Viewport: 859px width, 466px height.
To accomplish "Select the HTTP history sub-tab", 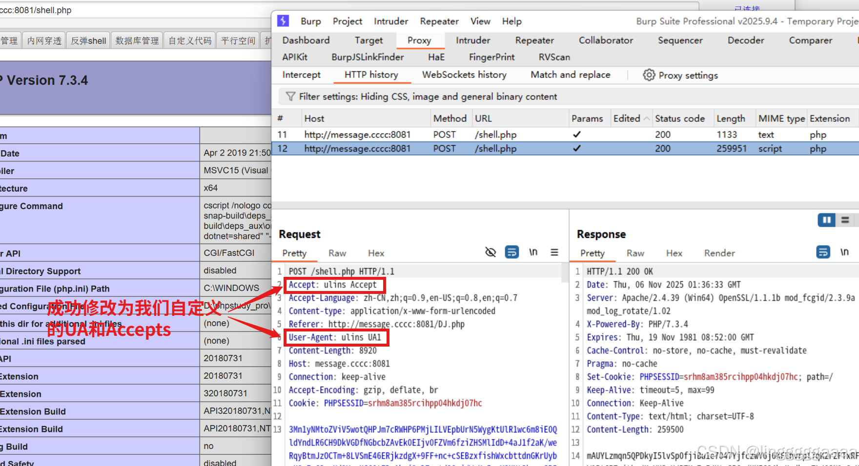I will tap(371, 75).
